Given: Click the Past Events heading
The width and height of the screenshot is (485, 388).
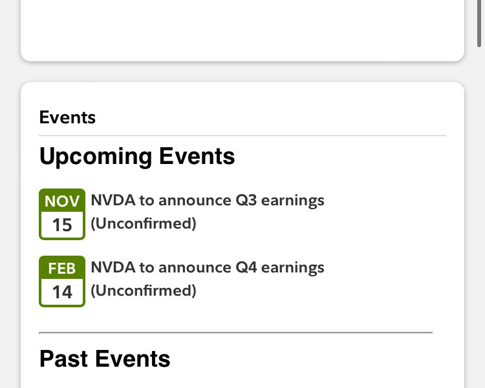Looking at the screenshot, I should point(105,359).
